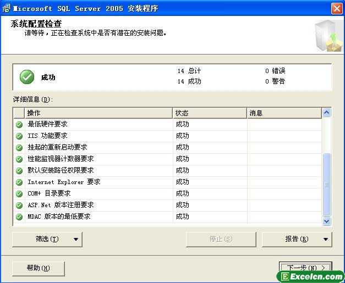This screenshot has width=345, height=283.
Task: Select the 挂起的重新启动要求 row text
Action: tap(57, 147)
